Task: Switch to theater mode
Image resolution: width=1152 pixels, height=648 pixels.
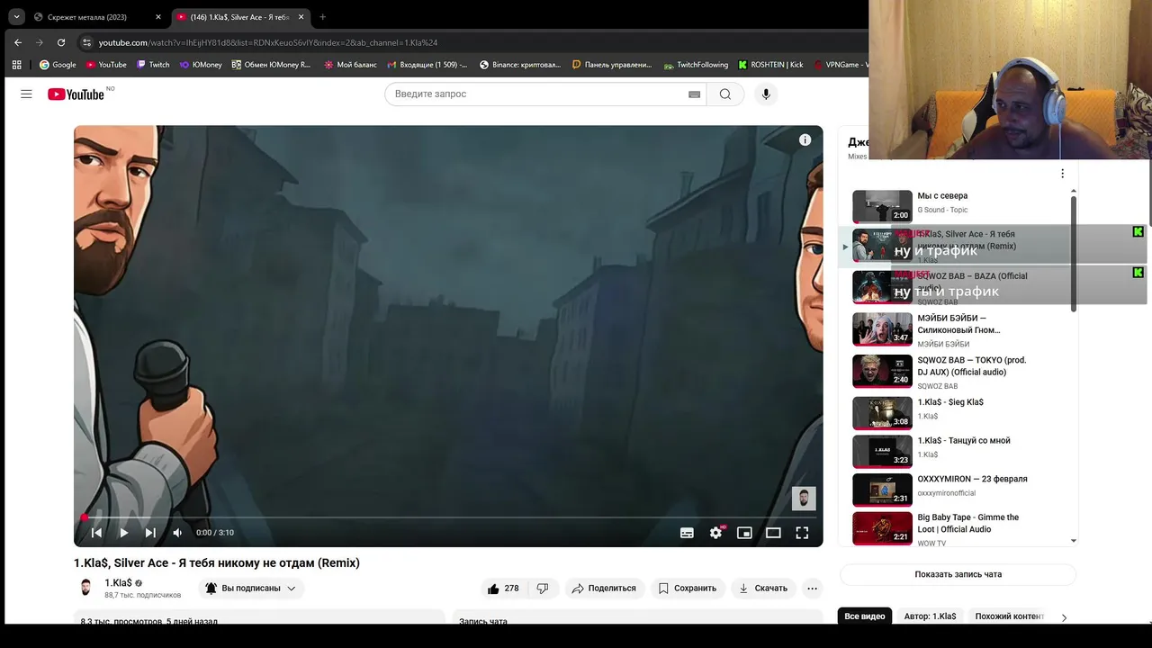Action: 773,533
